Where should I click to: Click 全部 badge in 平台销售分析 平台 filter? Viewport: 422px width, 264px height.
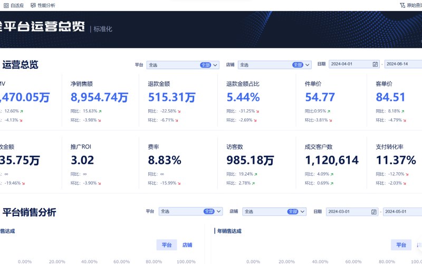pyautogui.click(x=209, y=212)
